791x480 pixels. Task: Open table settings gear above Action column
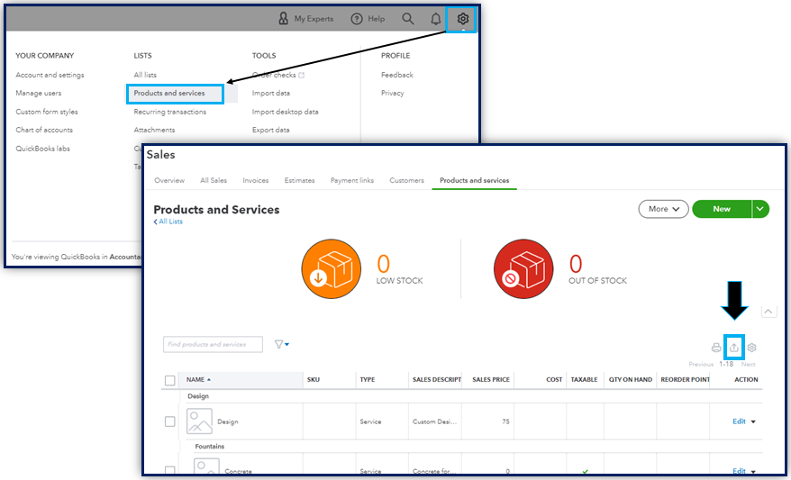[x=752, y=348]
